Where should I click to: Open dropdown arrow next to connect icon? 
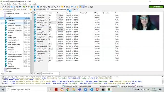[x=6, y=7]
